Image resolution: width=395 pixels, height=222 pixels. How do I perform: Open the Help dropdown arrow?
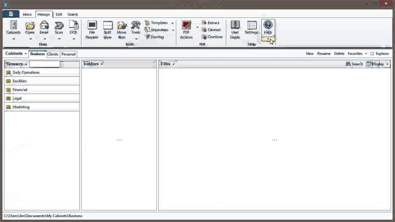268,40
